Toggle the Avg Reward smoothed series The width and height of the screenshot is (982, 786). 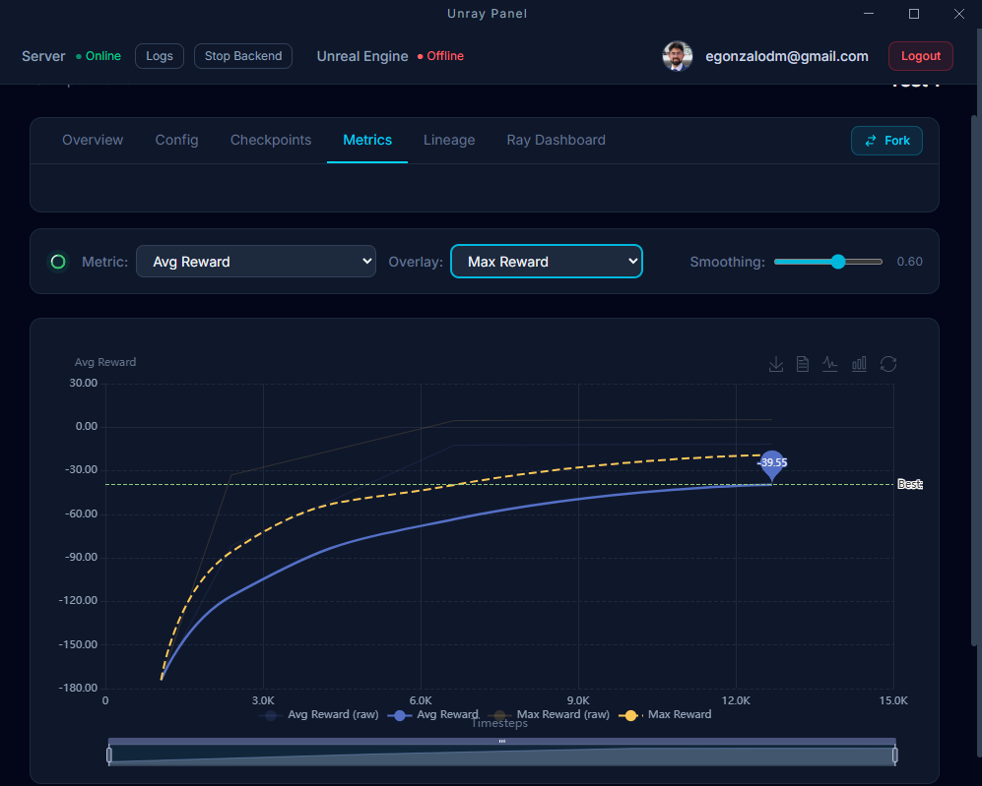click(449, 714)
